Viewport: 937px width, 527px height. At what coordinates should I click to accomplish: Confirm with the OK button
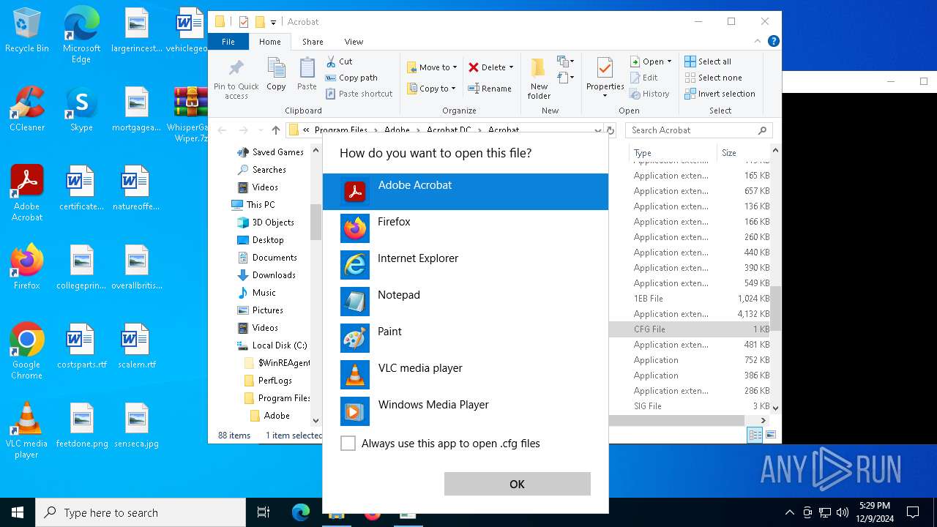click(517, 484)
